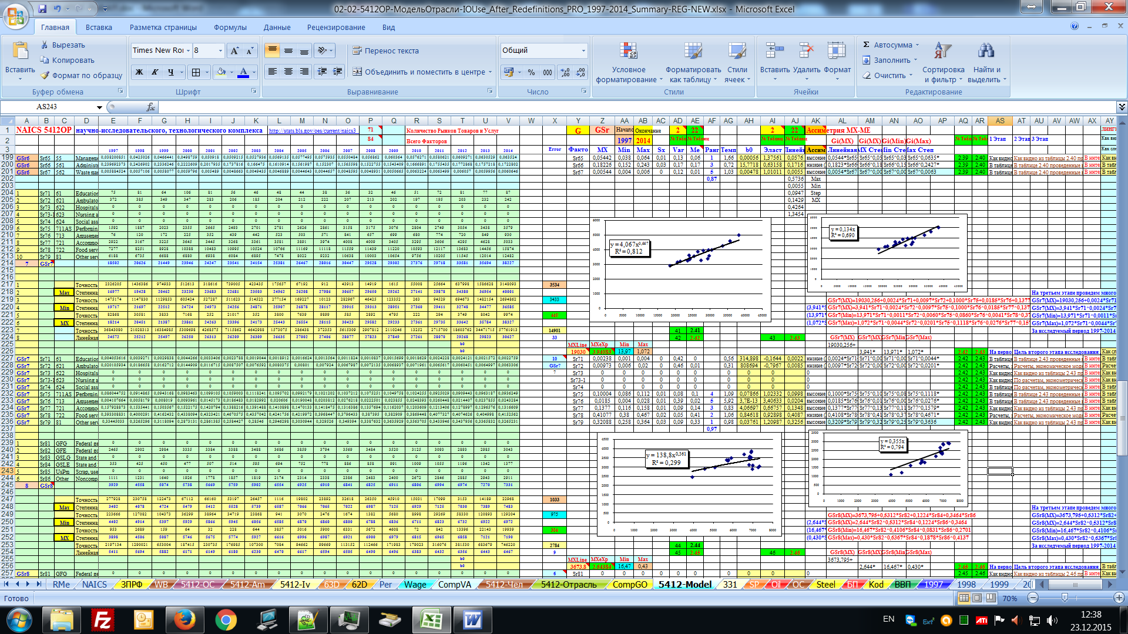This screenshot has height=634, width=1128.
Task: Switch to the CompGO sheet tab
Action: pyautogui.click(x=629, y=585)
